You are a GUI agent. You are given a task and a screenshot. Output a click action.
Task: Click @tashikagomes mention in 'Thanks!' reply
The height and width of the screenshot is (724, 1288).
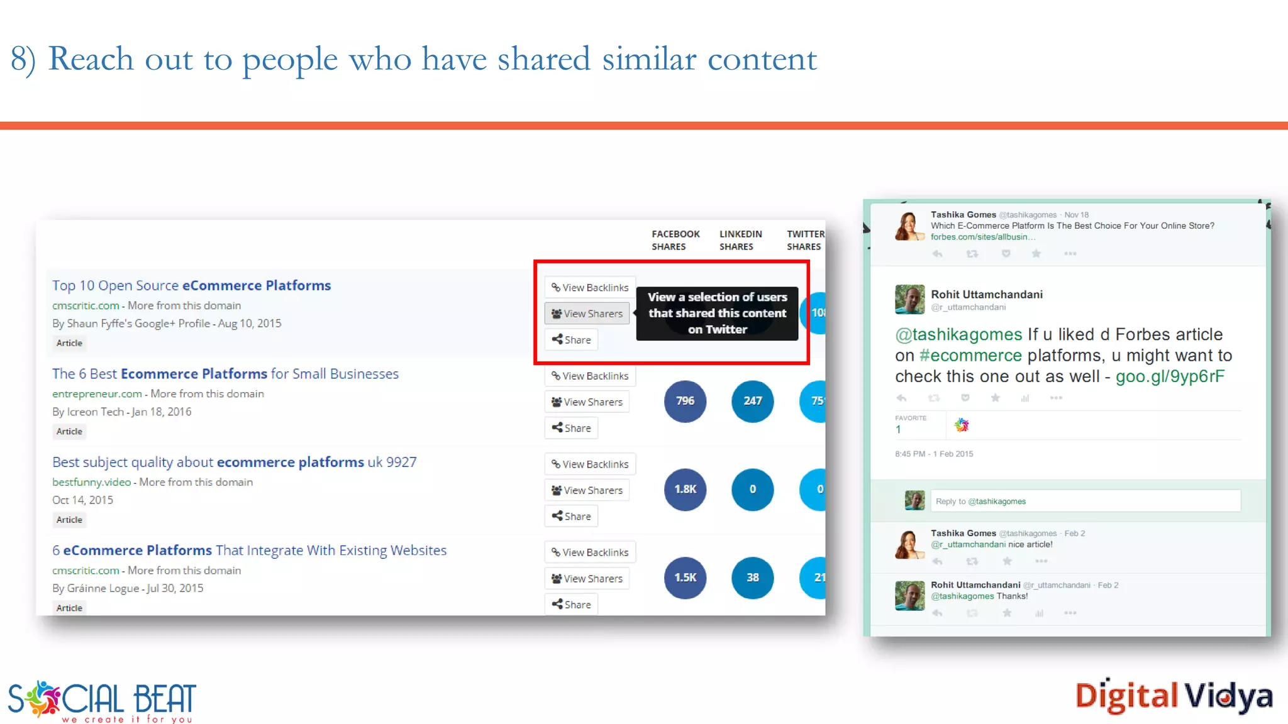click(962, 596)
